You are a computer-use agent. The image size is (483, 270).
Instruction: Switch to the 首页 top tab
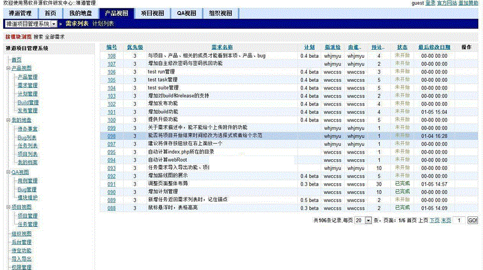(x=50, y=13)
